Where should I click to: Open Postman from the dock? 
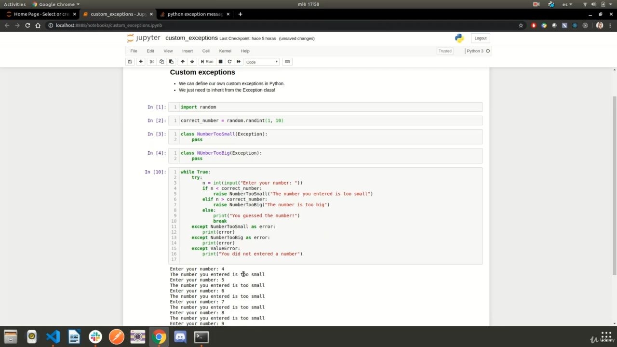click(x=117, y=336)
